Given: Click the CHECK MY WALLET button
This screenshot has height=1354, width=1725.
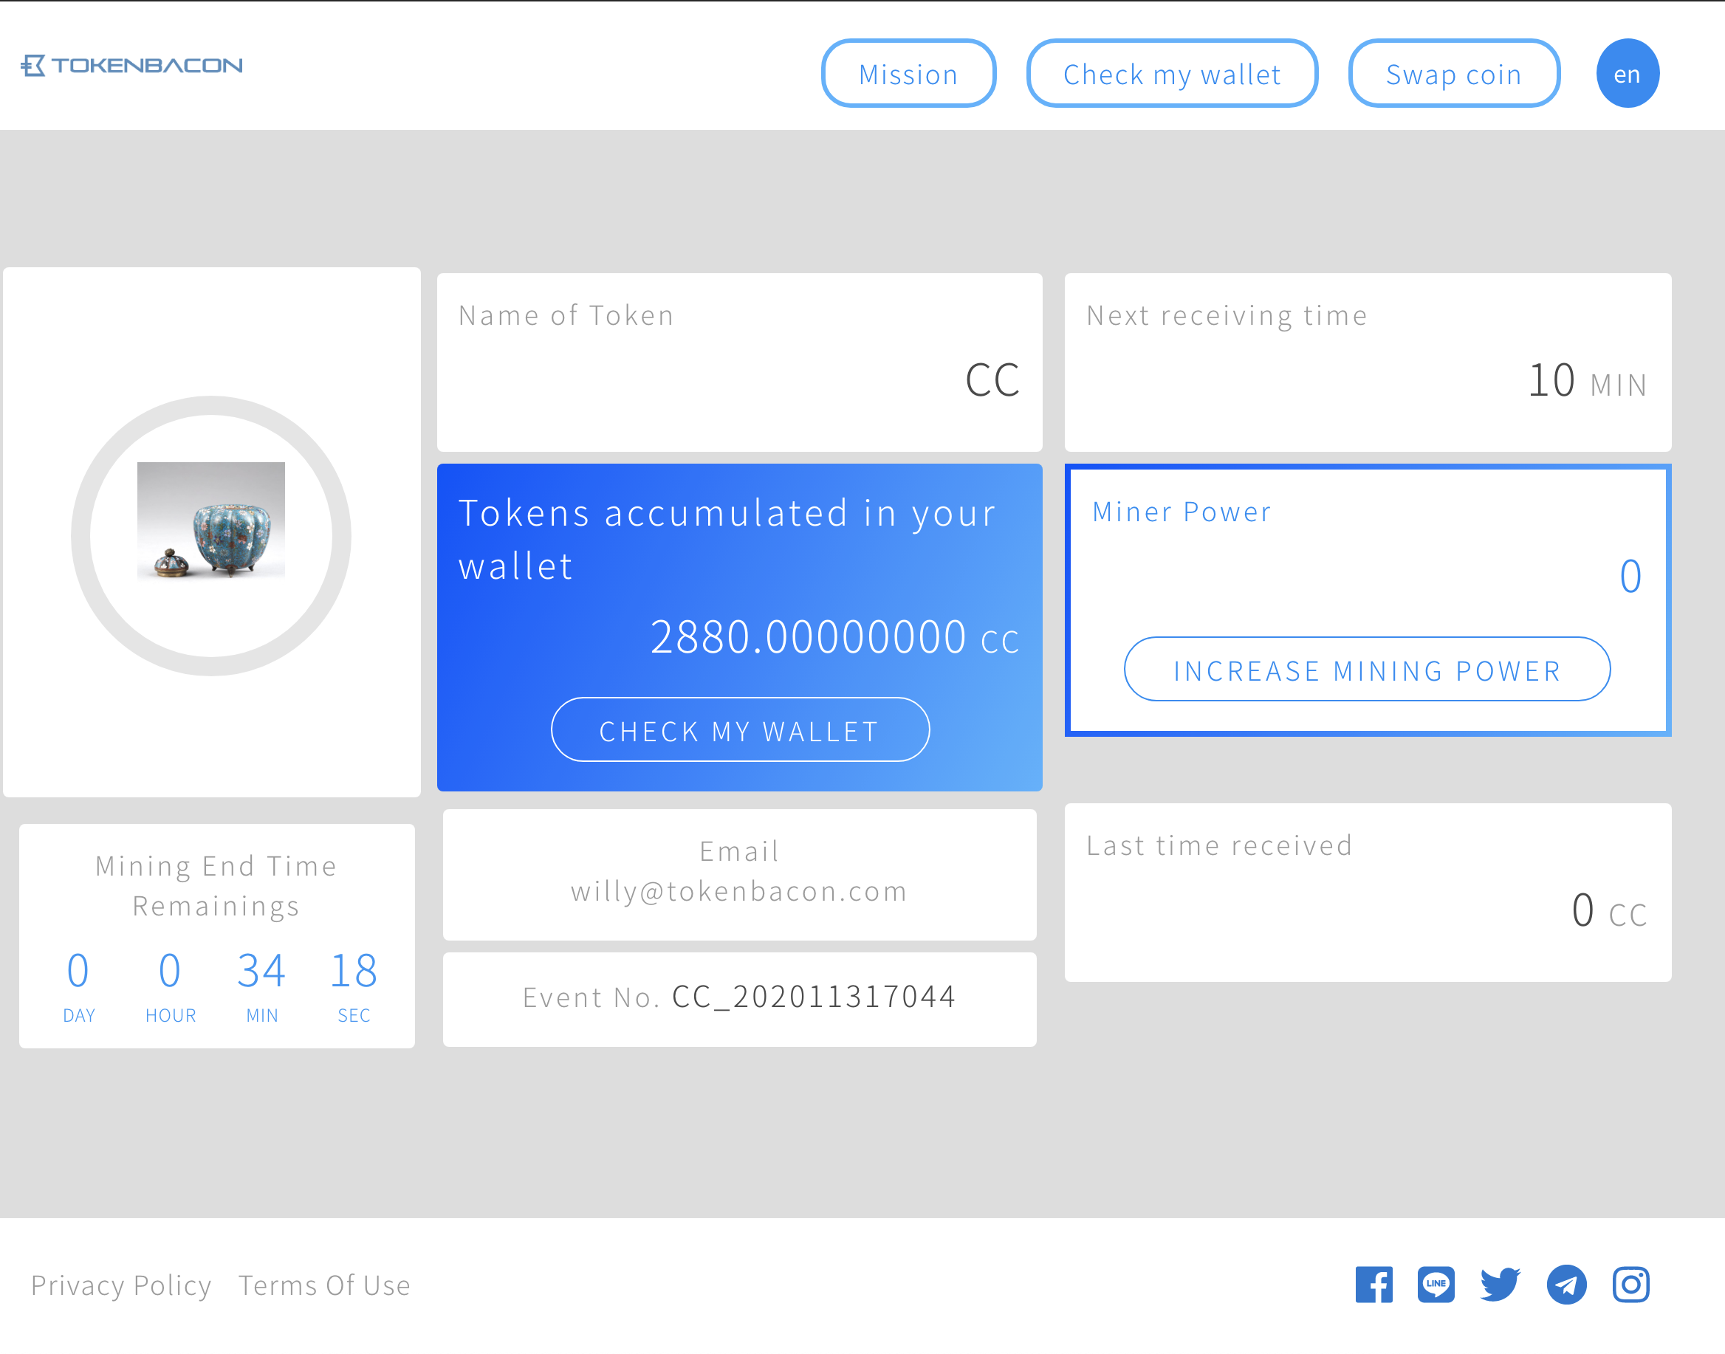Looking at the screenshot, I should click(740, 729).
